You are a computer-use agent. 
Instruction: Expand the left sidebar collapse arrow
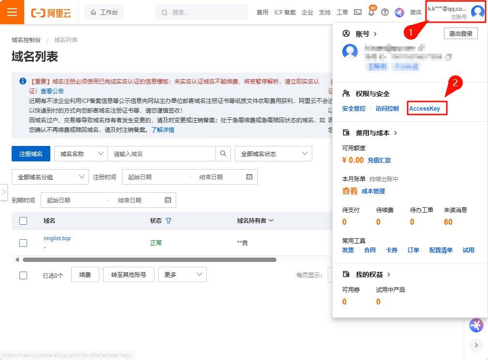point(4,192)
